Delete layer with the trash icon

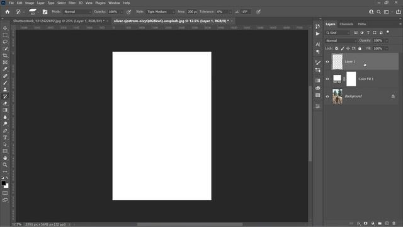tap(394, 223)
